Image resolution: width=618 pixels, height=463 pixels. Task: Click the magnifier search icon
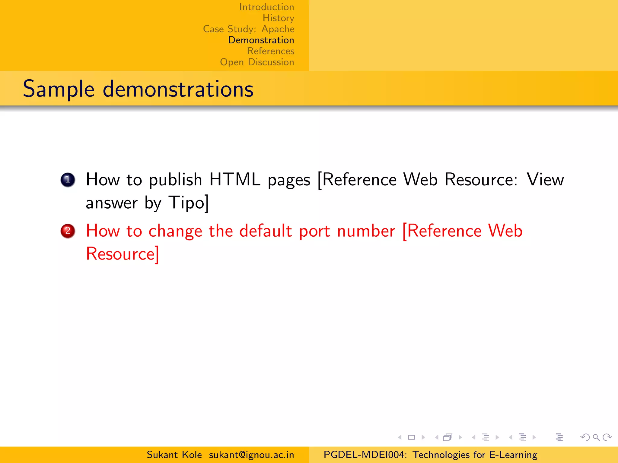(596, 437)
